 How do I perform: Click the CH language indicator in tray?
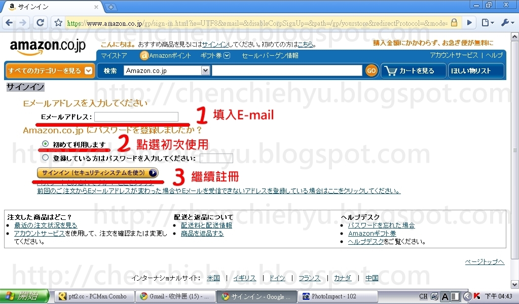[x=423, y=296]
